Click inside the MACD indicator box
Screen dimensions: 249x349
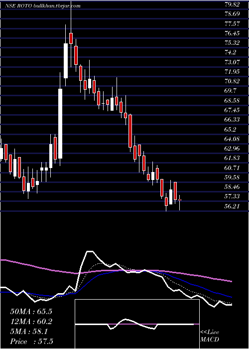point(137,324)
